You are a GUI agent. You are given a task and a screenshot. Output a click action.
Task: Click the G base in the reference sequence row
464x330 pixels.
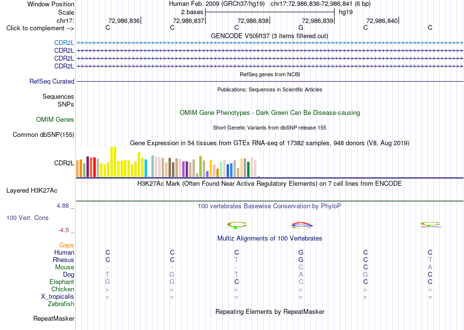301,27
